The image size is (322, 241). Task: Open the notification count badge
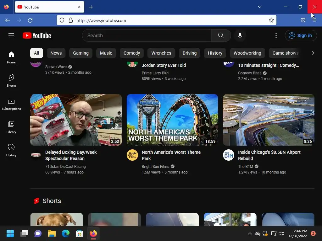pos(313,233)
